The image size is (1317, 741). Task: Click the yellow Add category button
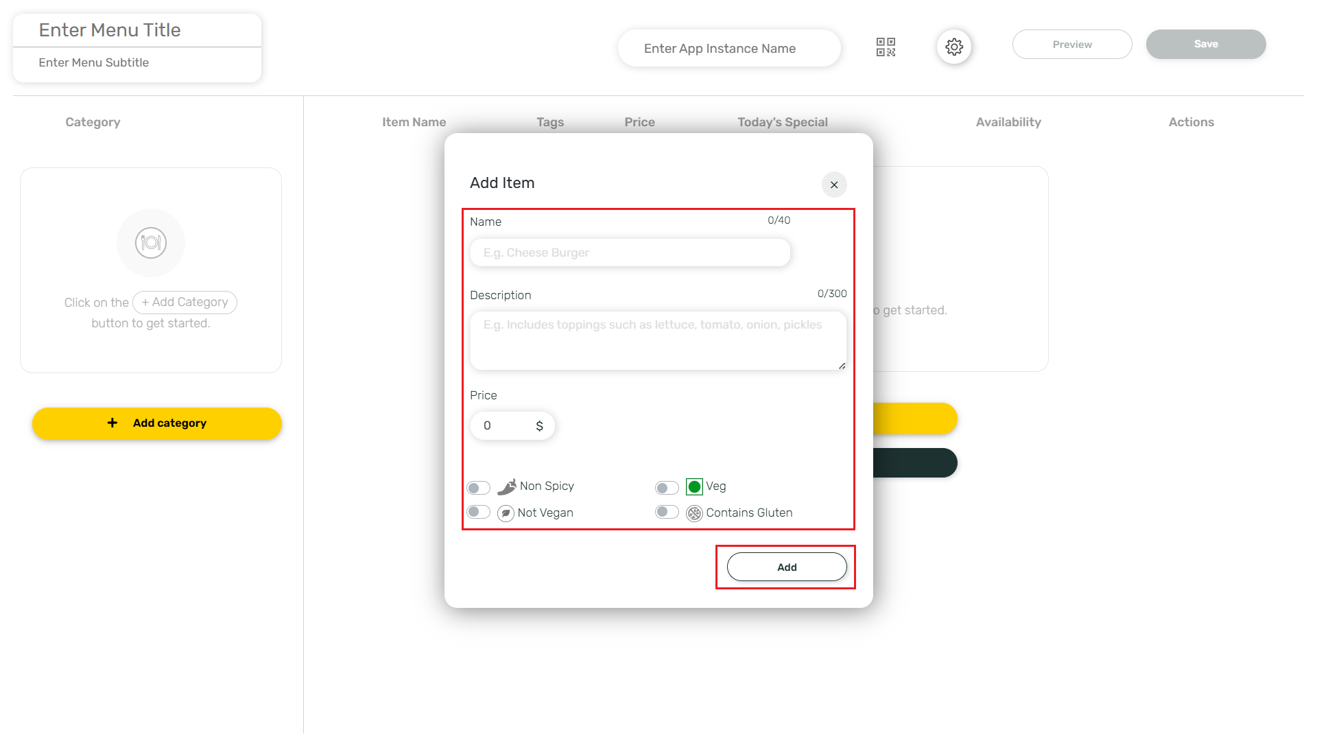pyautogui.click(x=157, y=423)
